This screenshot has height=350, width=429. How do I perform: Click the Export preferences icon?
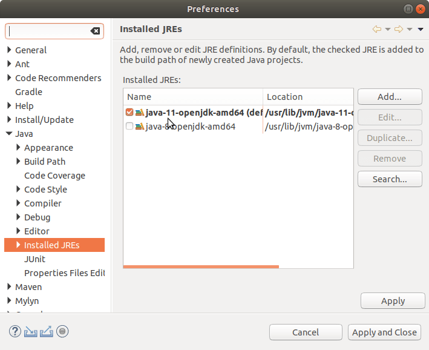click(x=47, y=332)
